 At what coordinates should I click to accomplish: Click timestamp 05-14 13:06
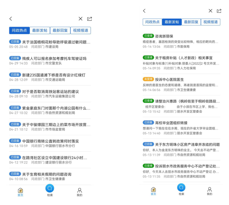coord(151,47)
